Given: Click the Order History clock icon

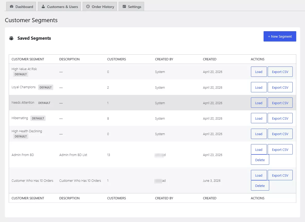Looking at the screenshot, I should (88, 7).
